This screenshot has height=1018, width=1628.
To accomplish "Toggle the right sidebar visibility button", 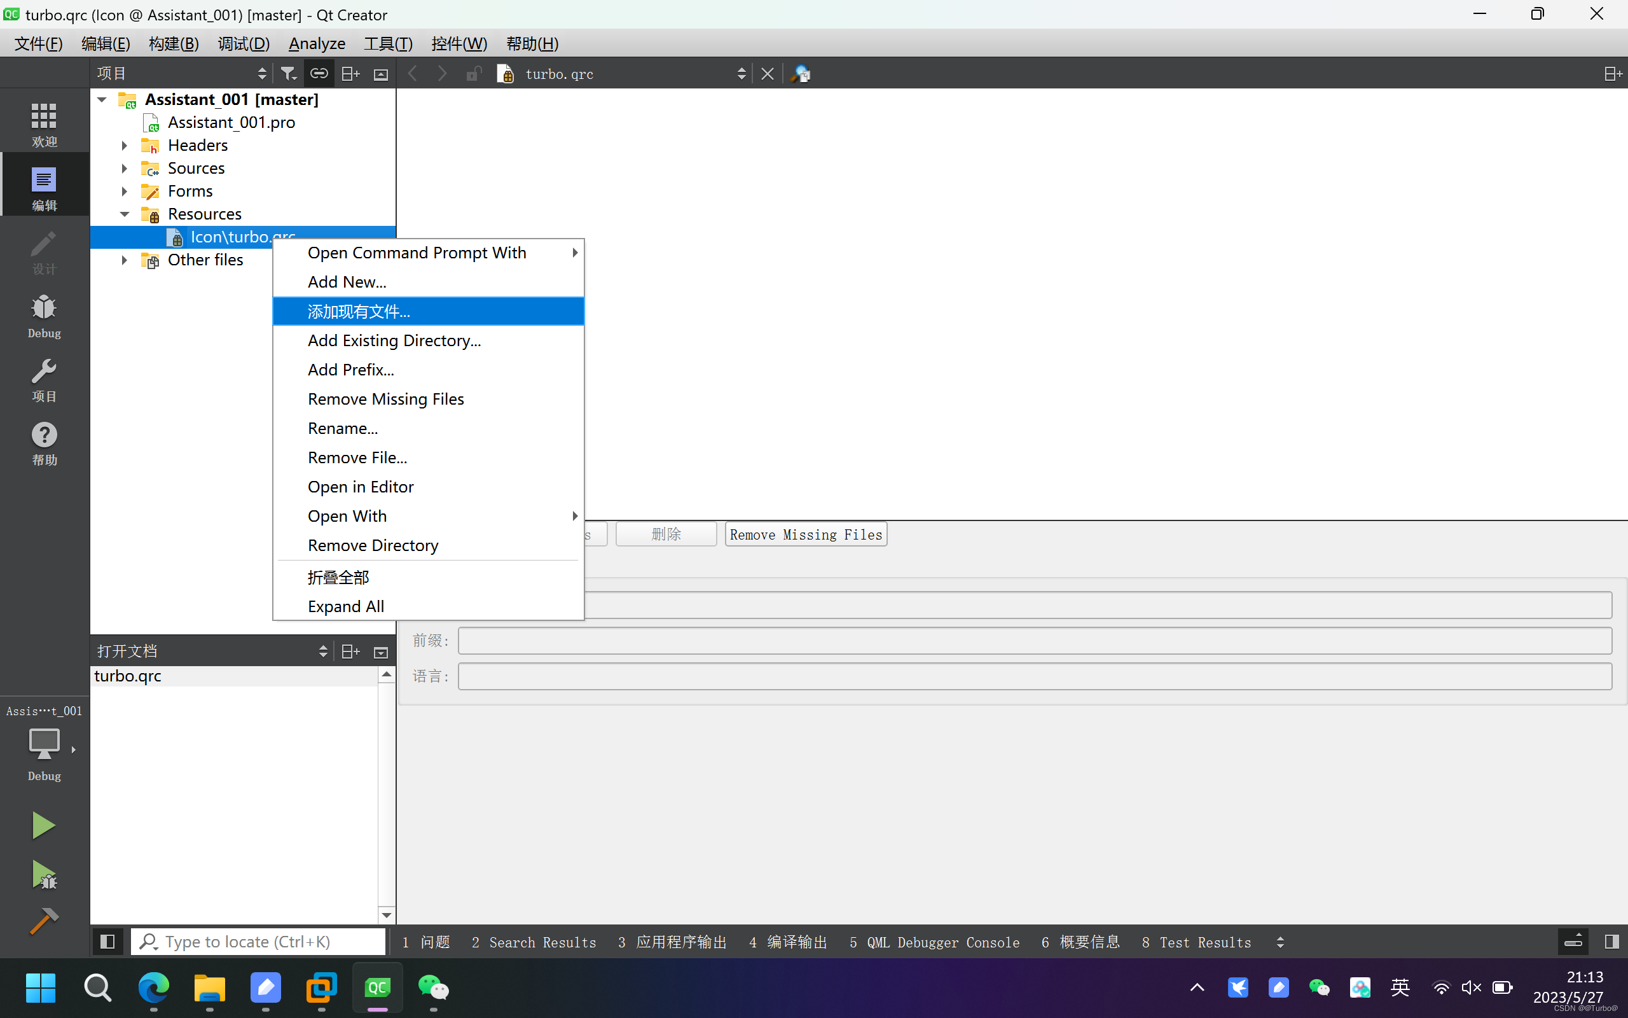I will [x=1611, y=941].
